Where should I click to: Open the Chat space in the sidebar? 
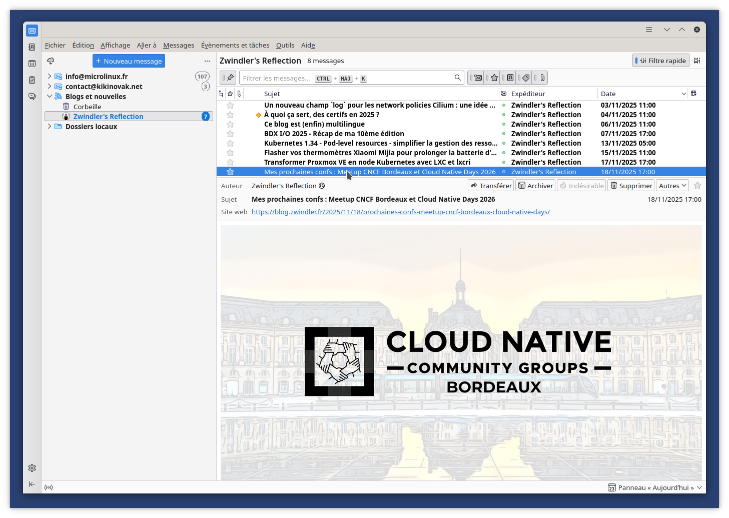[x=32, y=96]
